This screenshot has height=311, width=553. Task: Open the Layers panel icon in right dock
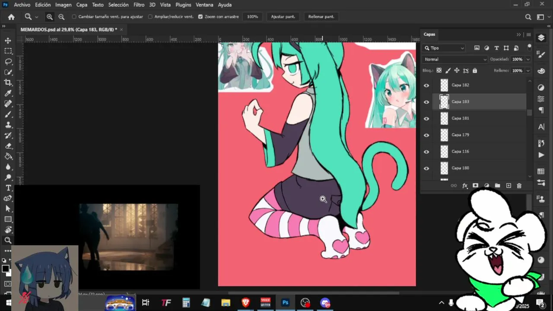(x=541, y=38)
